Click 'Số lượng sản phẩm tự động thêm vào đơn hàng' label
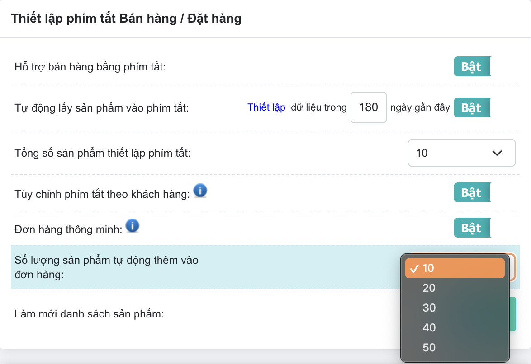This screenshot has height=364, width=531. tap(106, 267)
